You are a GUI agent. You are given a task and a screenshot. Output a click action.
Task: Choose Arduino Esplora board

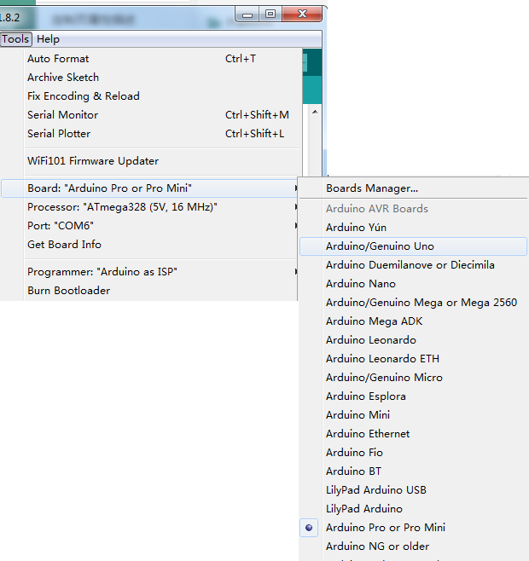coord(413,396)
